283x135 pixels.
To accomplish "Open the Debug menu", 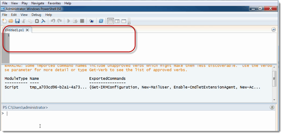I will 36,15.
